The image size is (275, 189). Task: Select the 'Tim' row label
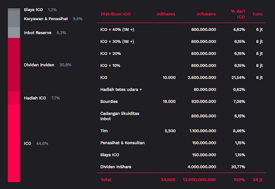coord(104,131)
